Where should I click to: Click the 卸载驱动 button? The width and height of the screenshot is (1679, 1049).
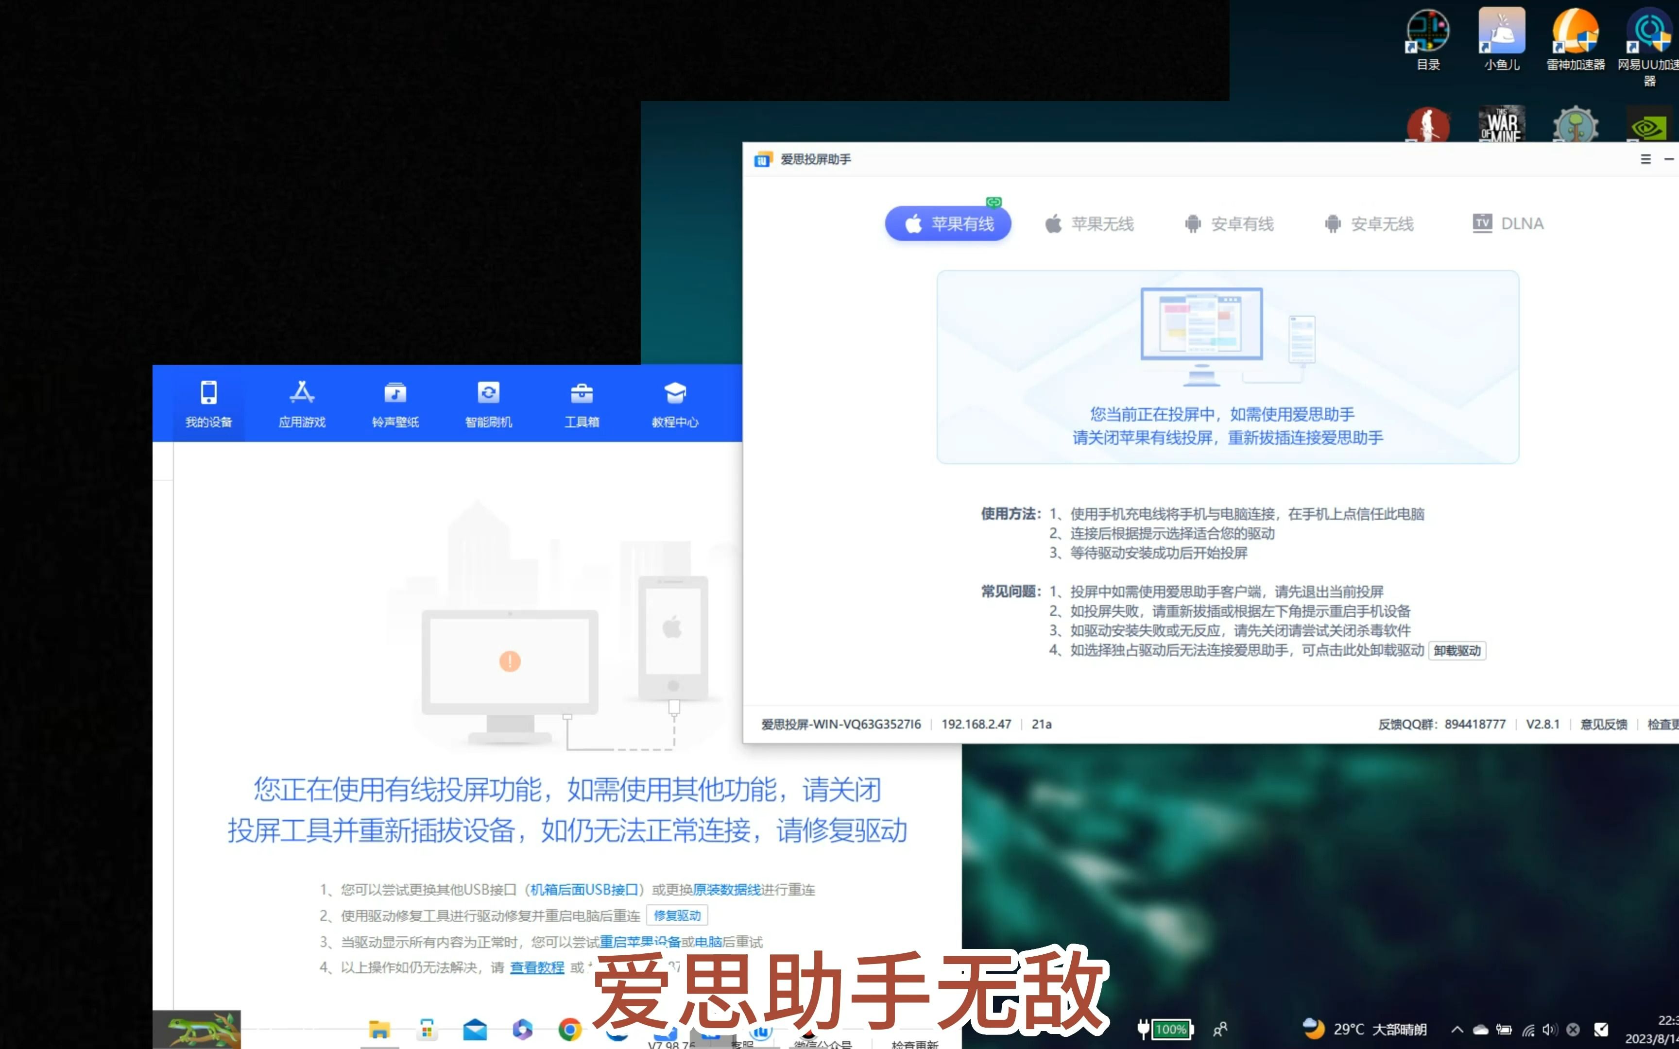tap(1457, 651)
